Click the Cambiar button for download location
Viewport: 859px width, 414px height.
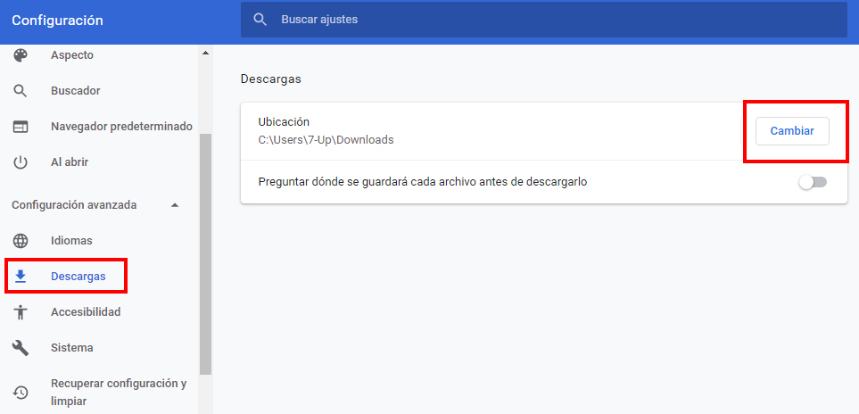click(792, 131)
